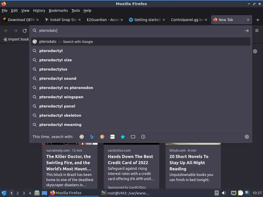Image resolution: width=263 pixels, height=197 pixels.
Task: Open network status tray icon
Action: point(233,193)
